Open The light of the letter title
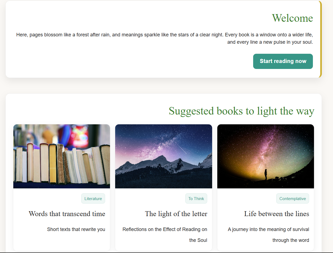333x253 pixels. 176,214
